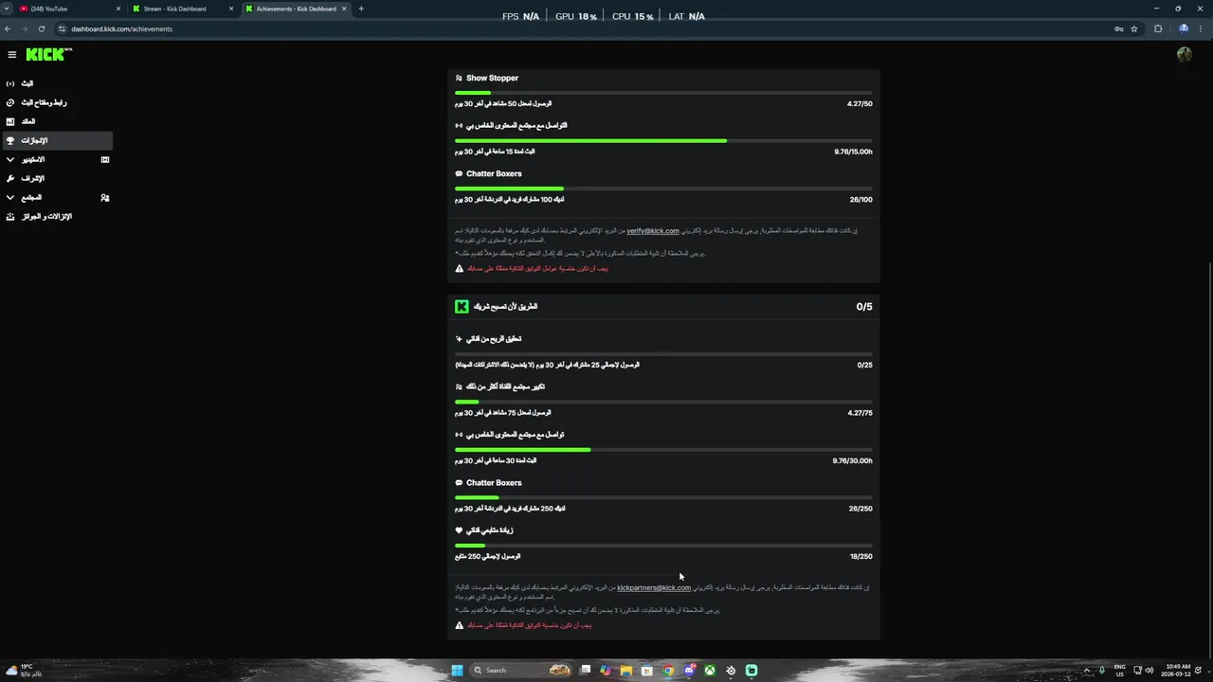
Task: Click the verify@kick.com email link
Action: coord(653,231)
